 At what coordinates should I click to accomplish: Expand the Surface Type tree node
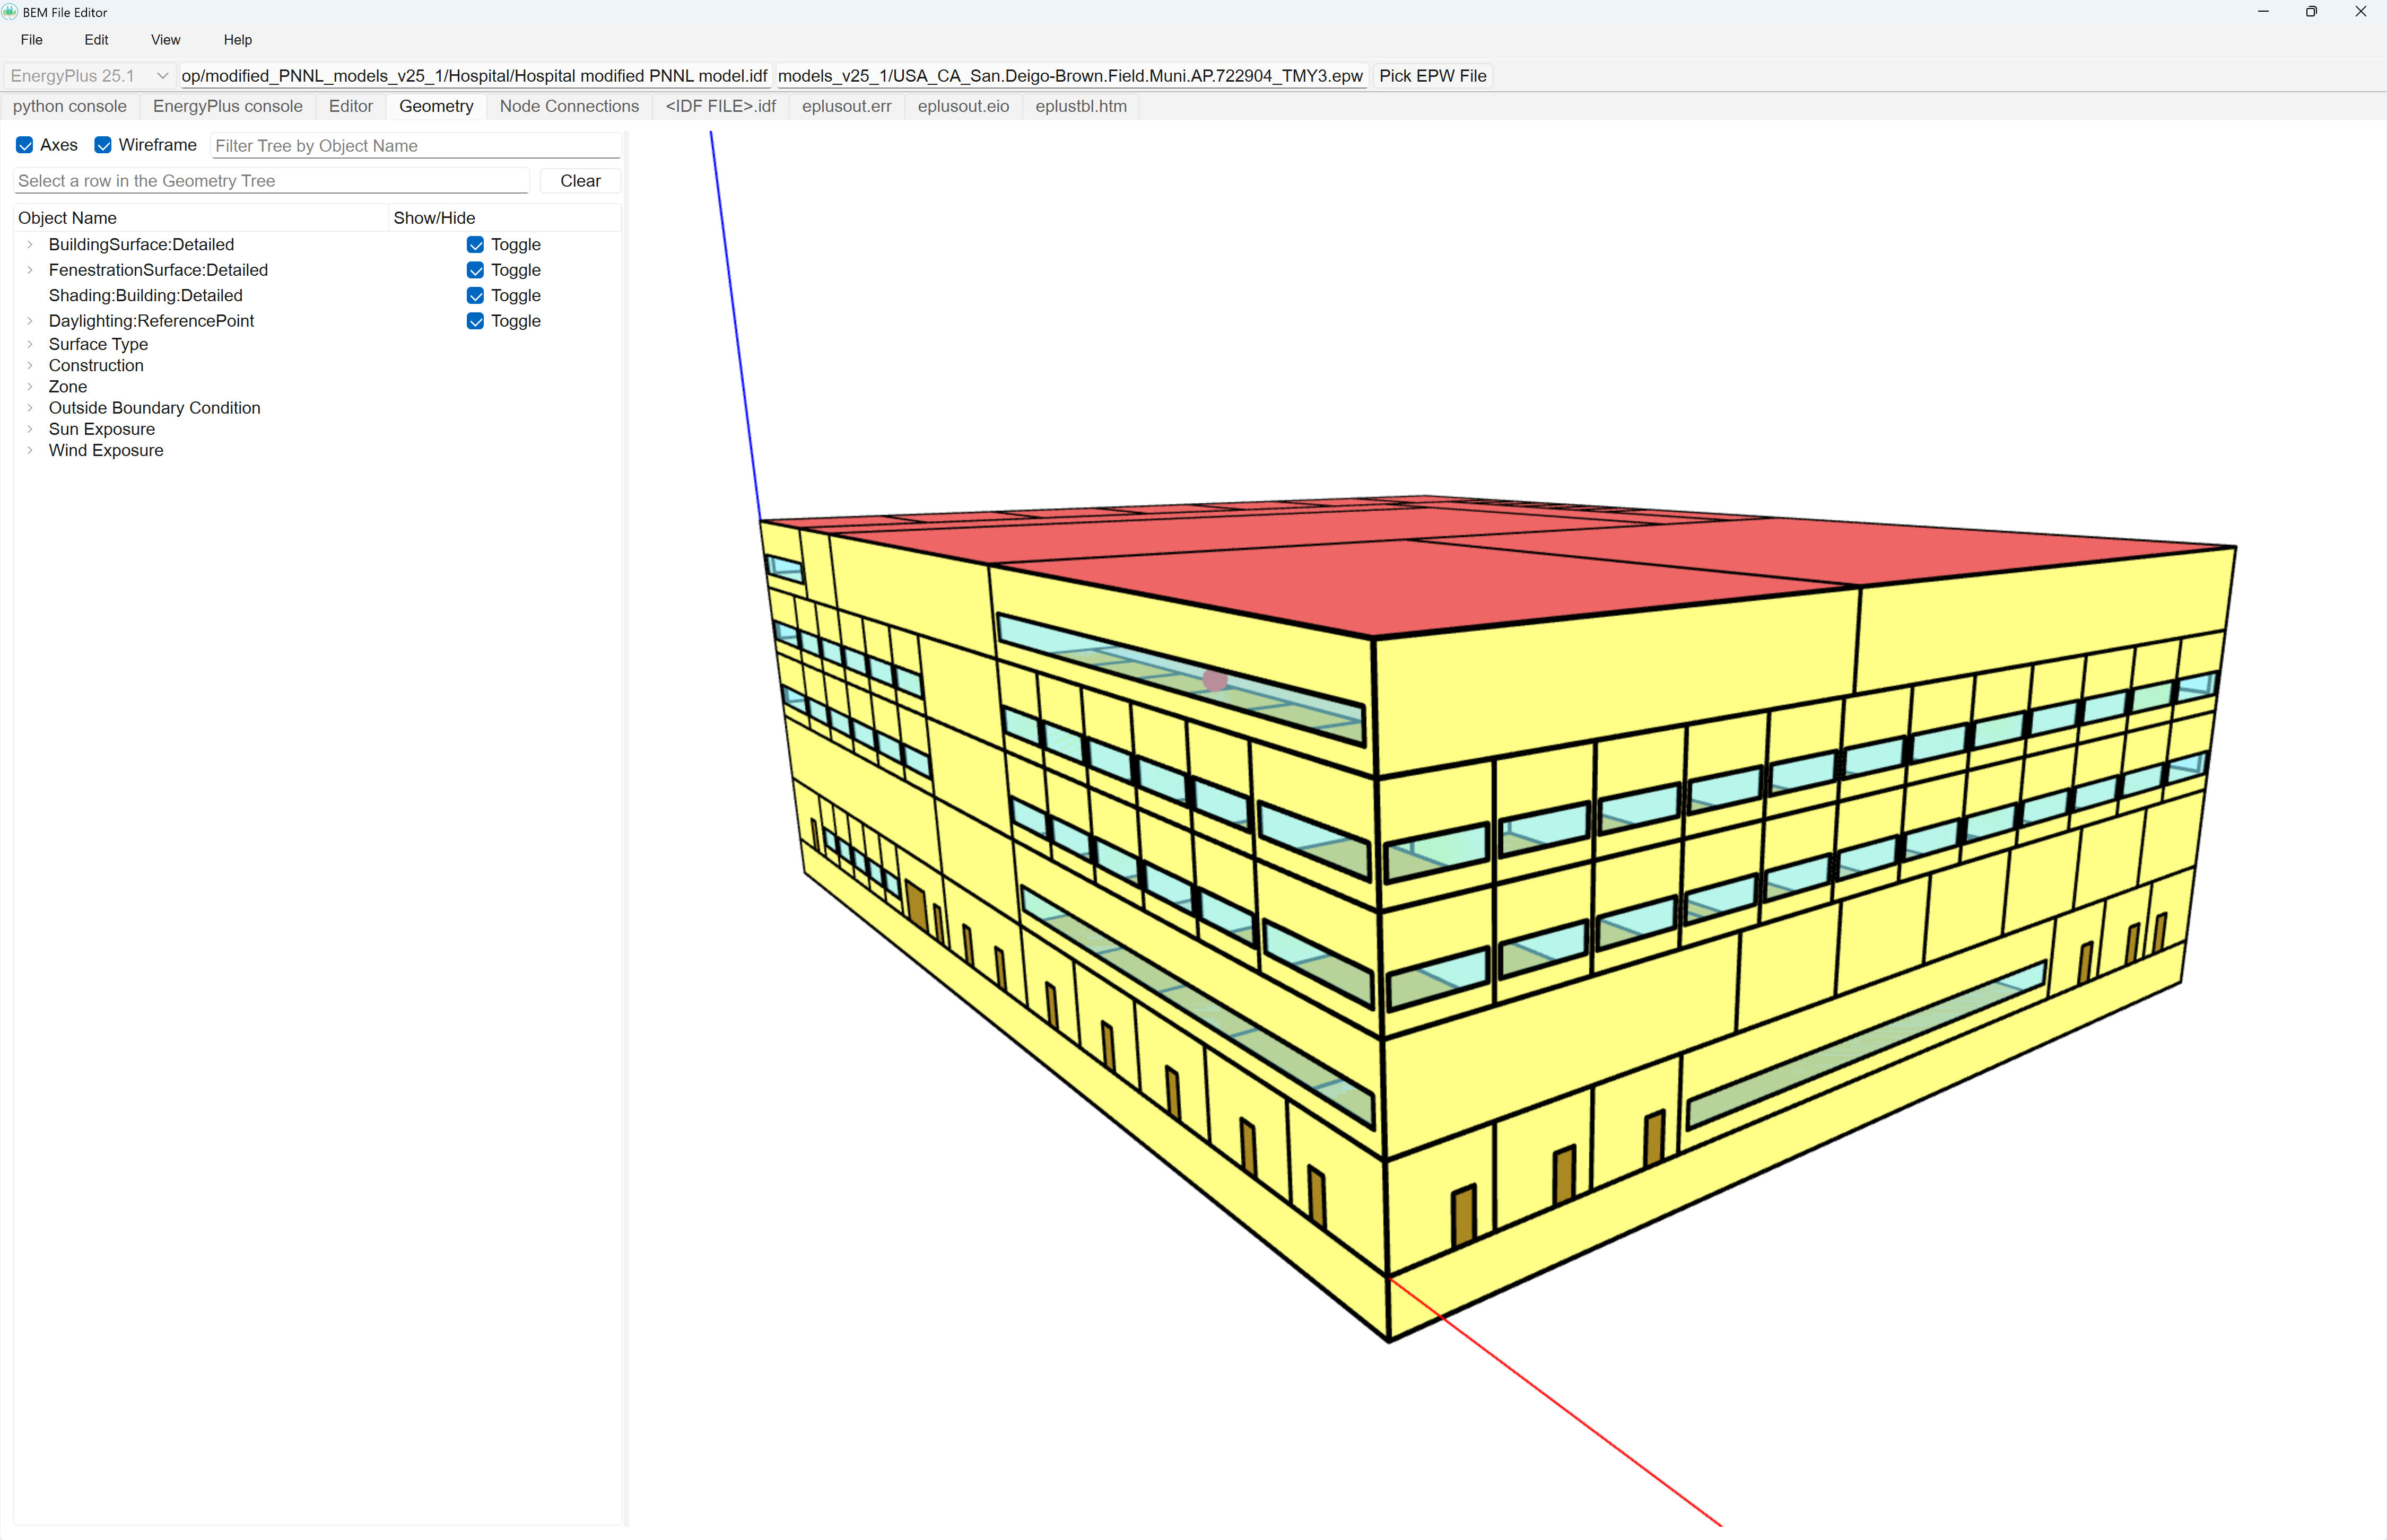coord(30,344)
